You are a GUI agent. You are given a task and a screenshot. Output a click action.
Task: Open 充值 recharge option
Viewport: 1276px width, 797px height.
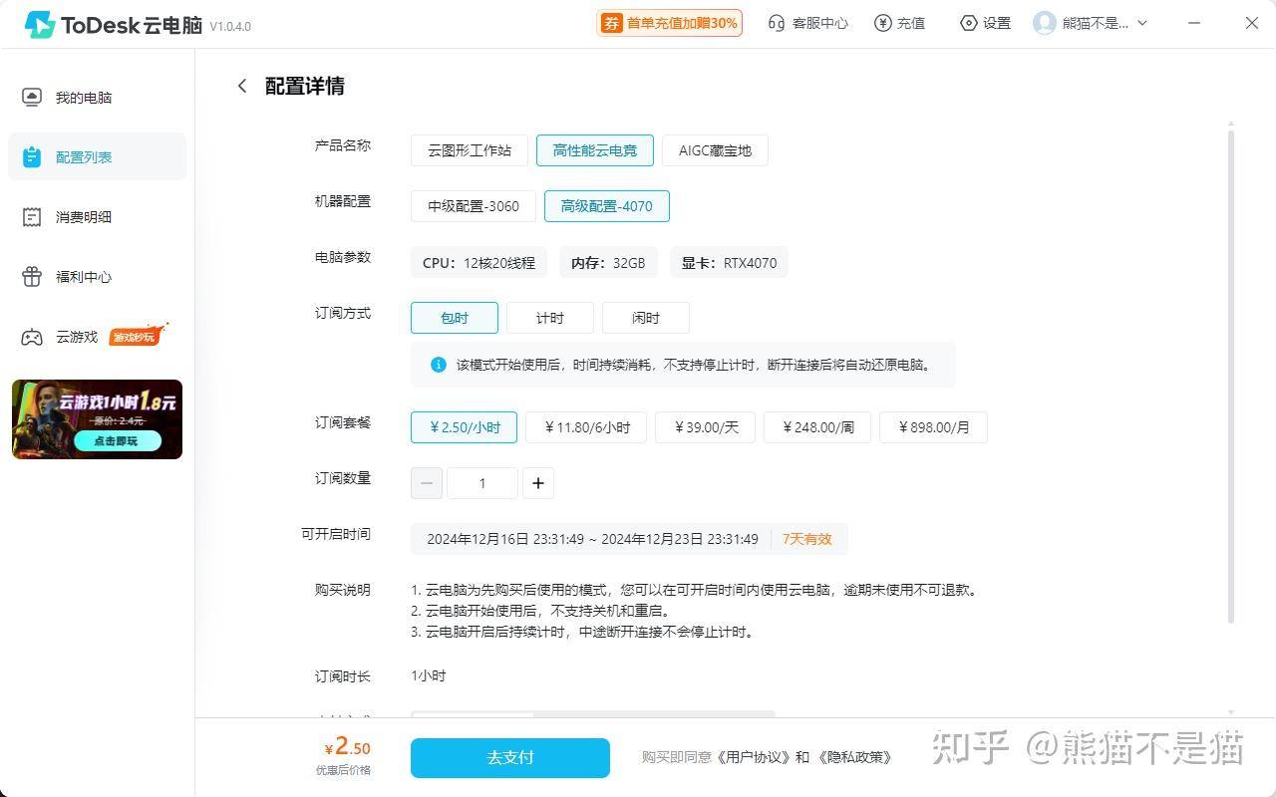[899, 23]
